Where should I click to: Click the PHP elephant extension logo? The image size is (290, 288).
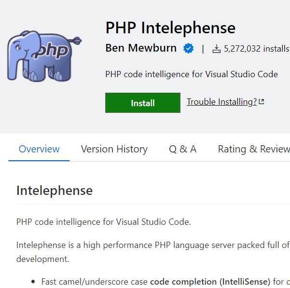point(44,56)
